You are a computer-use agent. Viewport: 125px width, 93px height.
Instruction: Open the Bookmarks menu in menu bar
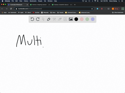pos(33,1)
